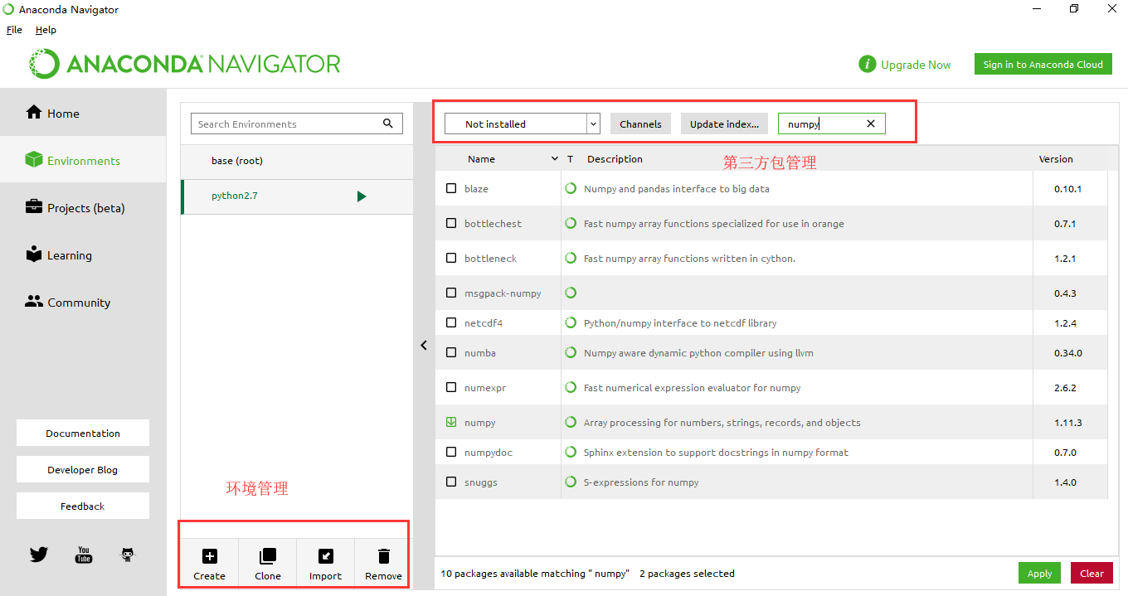Open the Not installed filter dropdown
Viewport: 1128px width, 596px height.
point(523,124)
